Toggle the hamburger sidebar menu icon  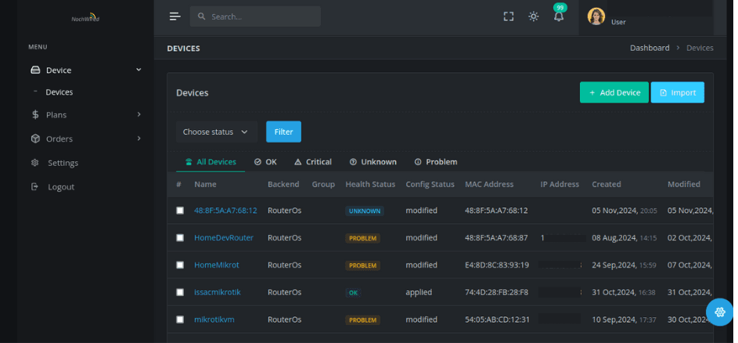click(x=175, y=16)
